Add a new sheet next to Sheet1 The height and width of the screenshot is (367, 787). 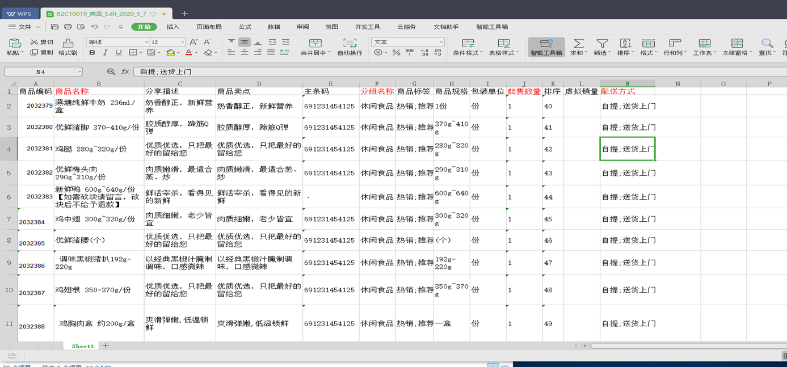(x=106, y=345)
